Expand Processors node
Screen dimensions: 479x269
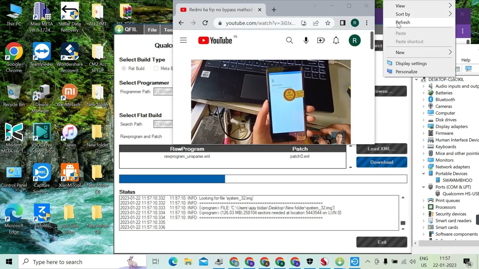coord(424,207)
